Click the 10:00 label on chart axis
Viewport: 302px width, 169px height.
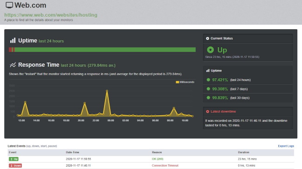coord(185,120)
